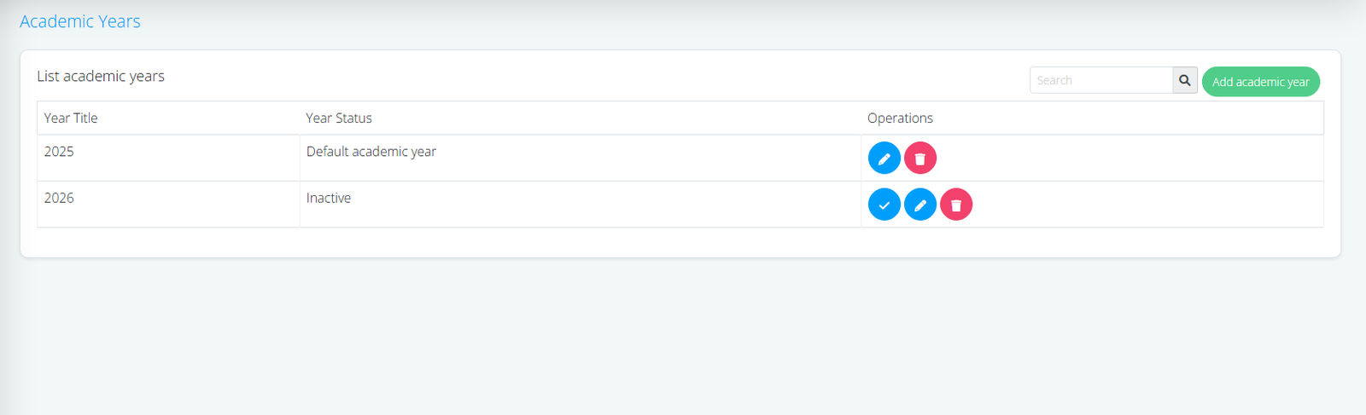Click the blank page background below the card
The width and height of the screenshot is (1366, 415).
[683, 341]
